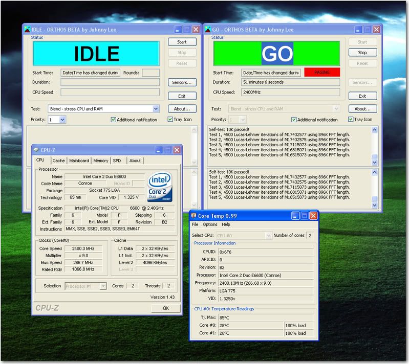Click Frequency value 2400.13MHz in Core Temp

point(266,283)
